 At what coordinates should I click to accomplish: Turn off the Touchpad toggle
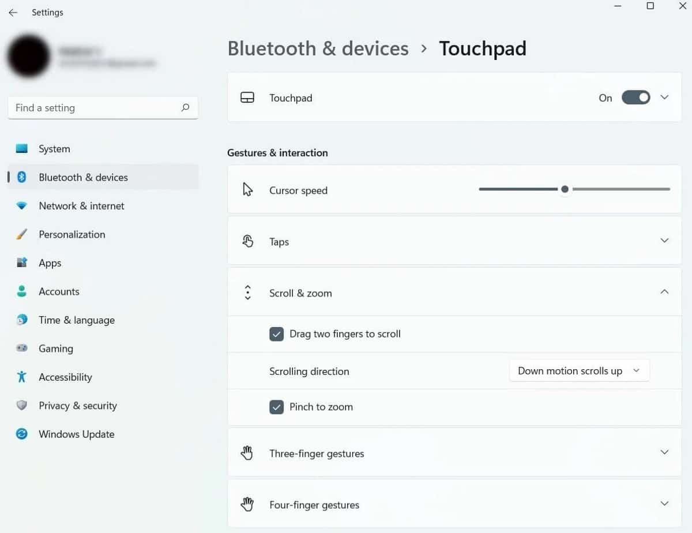pyautogui.click(x=635, y=97)
